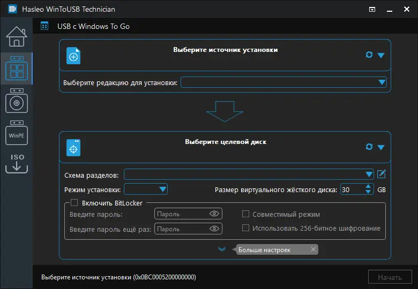Open the edition selection dropdown
Image resolution: width=418 pixels, height=289 pixels.
382,82
